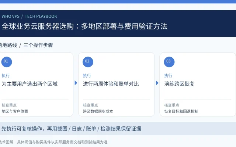Click the text 恢复目标和回退机制
Image resolution: width=236 pixels, height=147 pixels.
click(181, 111)
